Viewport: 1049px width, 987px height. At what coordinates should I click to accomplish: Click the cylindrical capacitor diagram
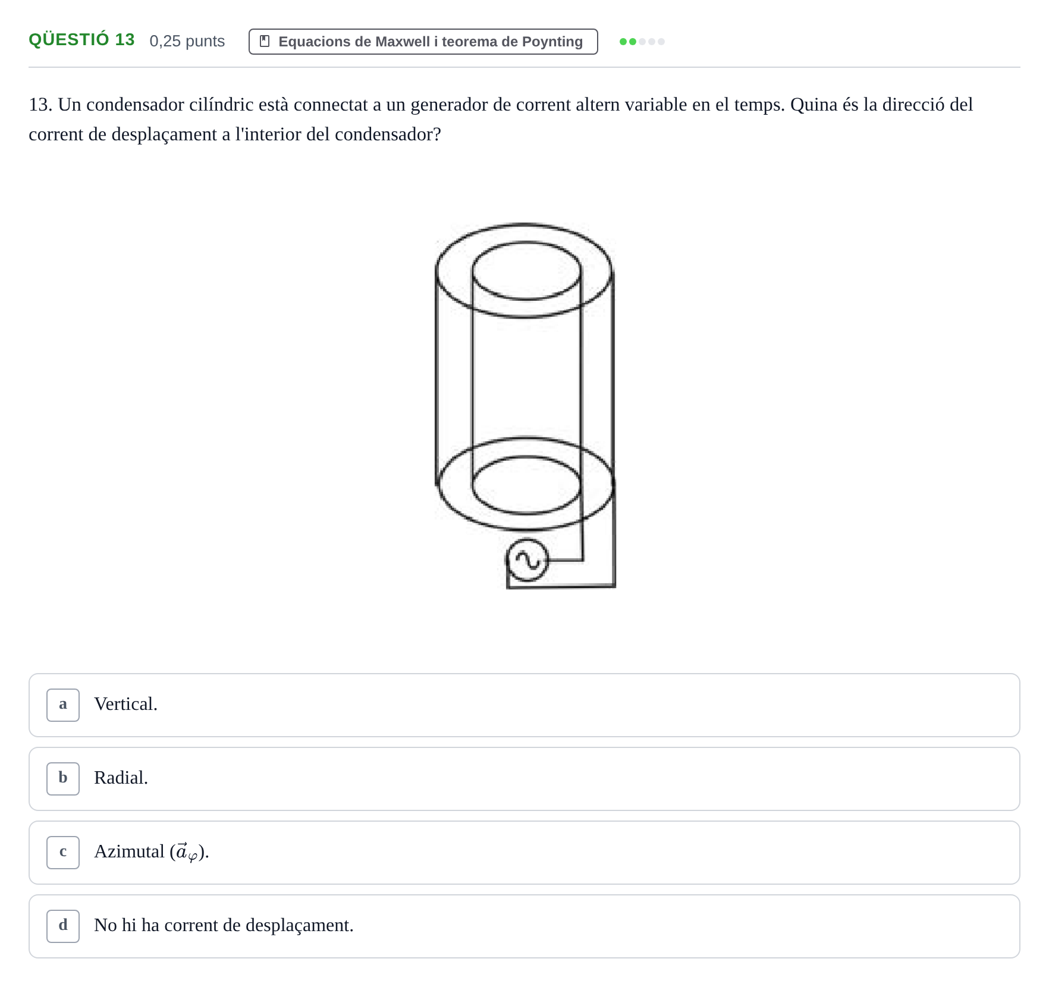point(525,406)
